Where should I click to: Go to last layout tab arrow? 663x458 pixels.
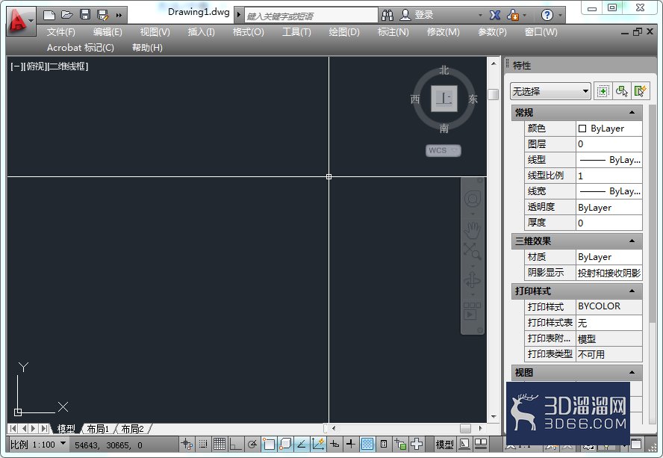click(x=44, y=428)
